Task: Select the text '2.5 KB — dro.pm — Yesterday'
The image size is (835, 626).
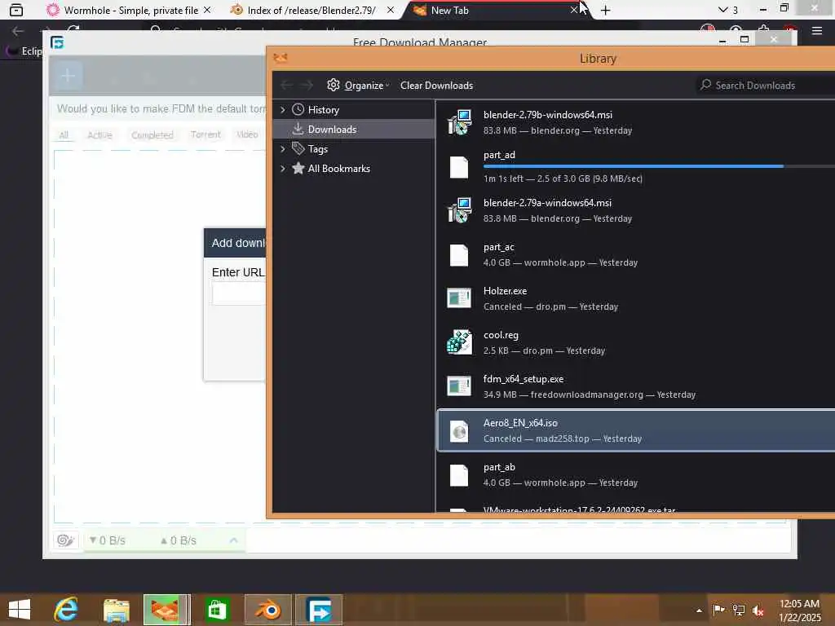Action: coord(544,350)
